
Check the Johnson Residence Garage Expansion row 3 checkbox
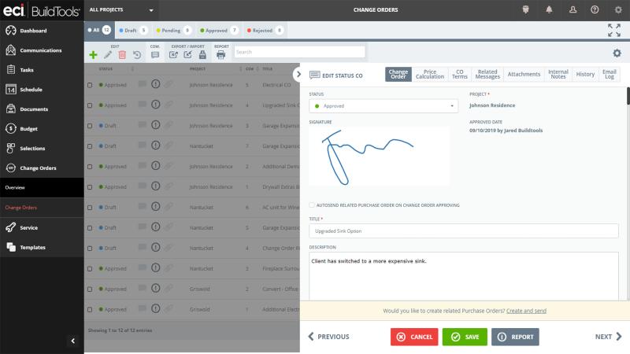pyautogui.click(x=90, y=126)
